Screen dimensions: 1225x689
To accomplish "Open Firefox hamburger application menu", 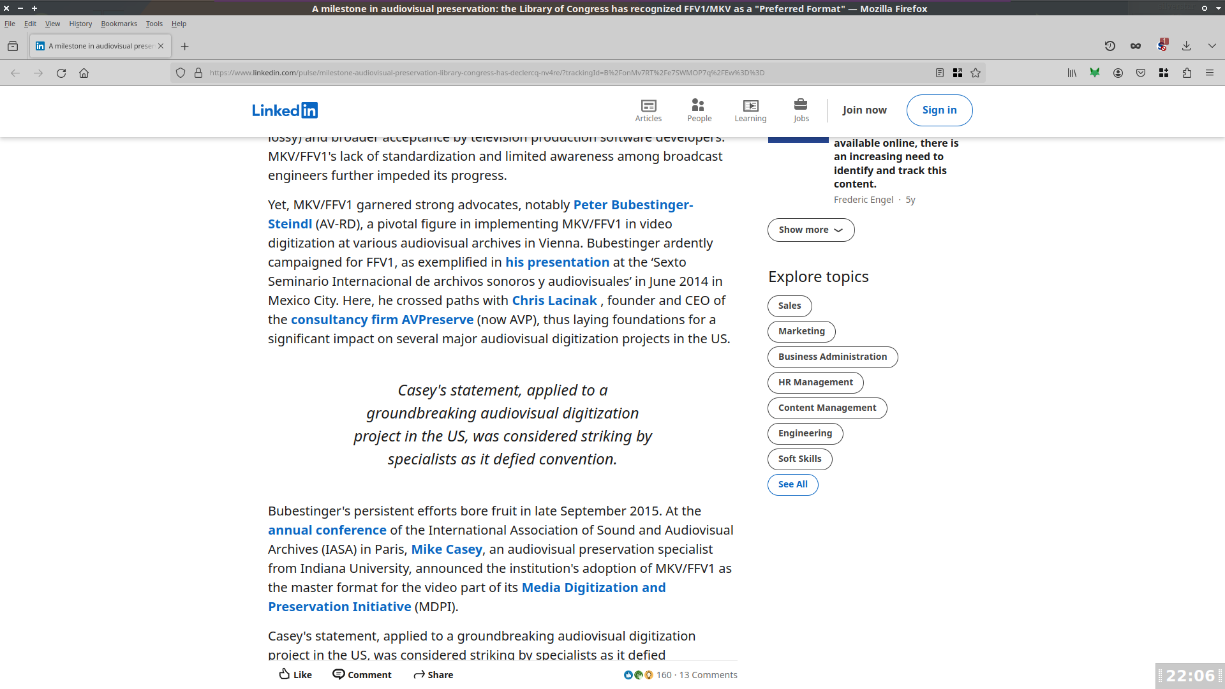I will coord(1209,73).
